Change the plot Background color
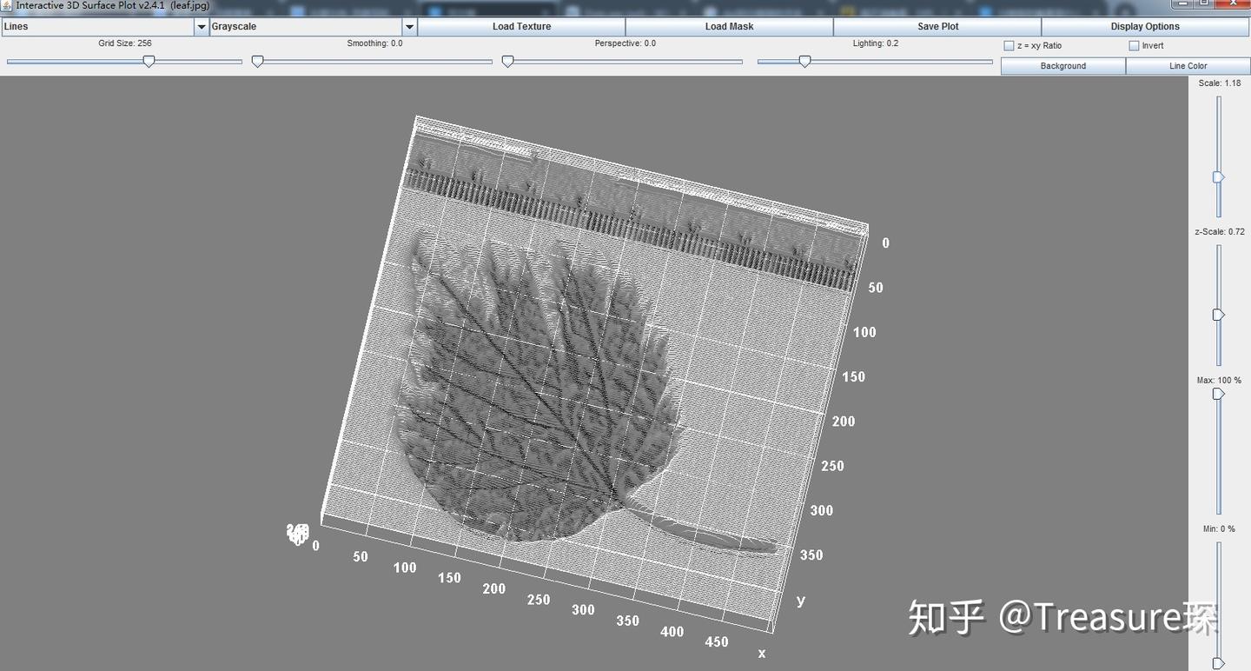 (1062, 65)
